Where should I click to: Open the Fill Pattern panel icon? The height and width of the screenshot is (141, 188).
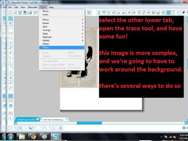click(x=109, y=13)
